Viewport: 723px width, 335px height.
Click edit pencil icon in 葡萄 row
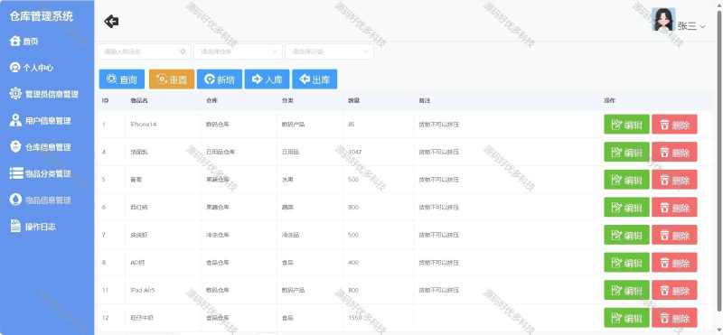point(616,180)
